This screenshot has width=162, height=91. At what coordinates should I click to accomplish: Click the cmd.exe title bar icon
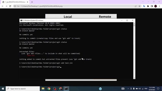click(21, 20)
